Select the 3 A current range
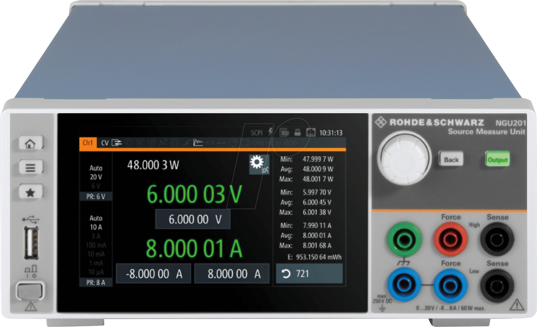This screenshot has width=537, height=327. pos(96,236)
